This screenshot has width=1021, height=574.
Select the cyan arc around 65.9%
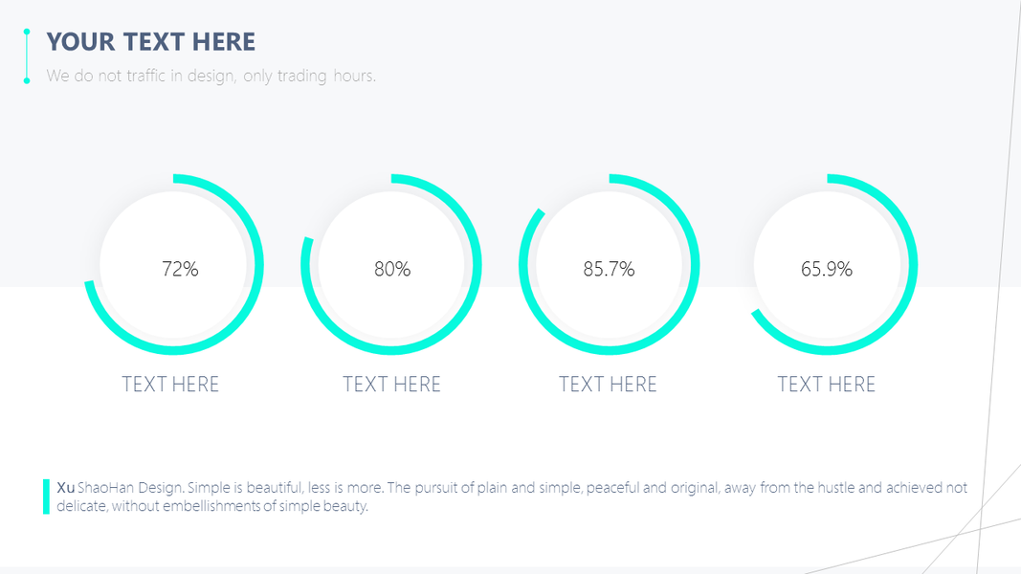912,265
